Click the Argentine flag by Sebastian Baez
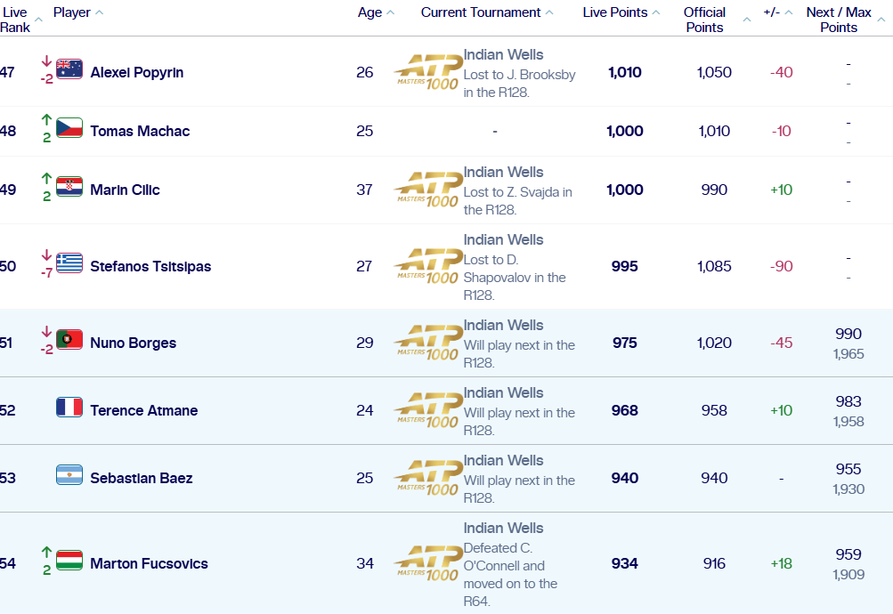The height and width of the screenshot is (614, 893). (69, 475)
